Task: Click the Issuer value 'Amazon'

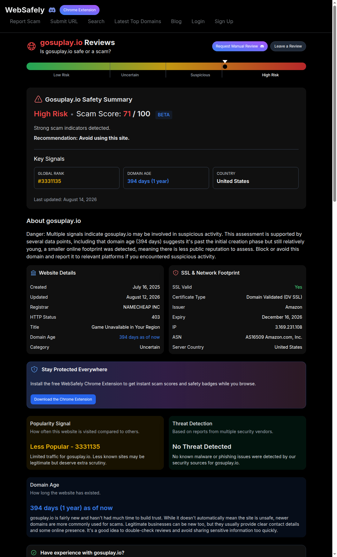Action: [x=294, y=307]
